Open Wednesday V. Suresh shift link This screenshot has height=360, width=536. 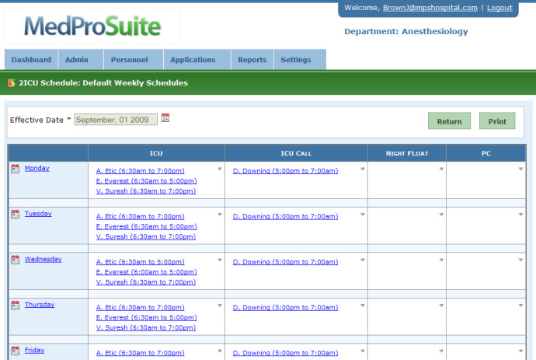(x=146, y=282)
